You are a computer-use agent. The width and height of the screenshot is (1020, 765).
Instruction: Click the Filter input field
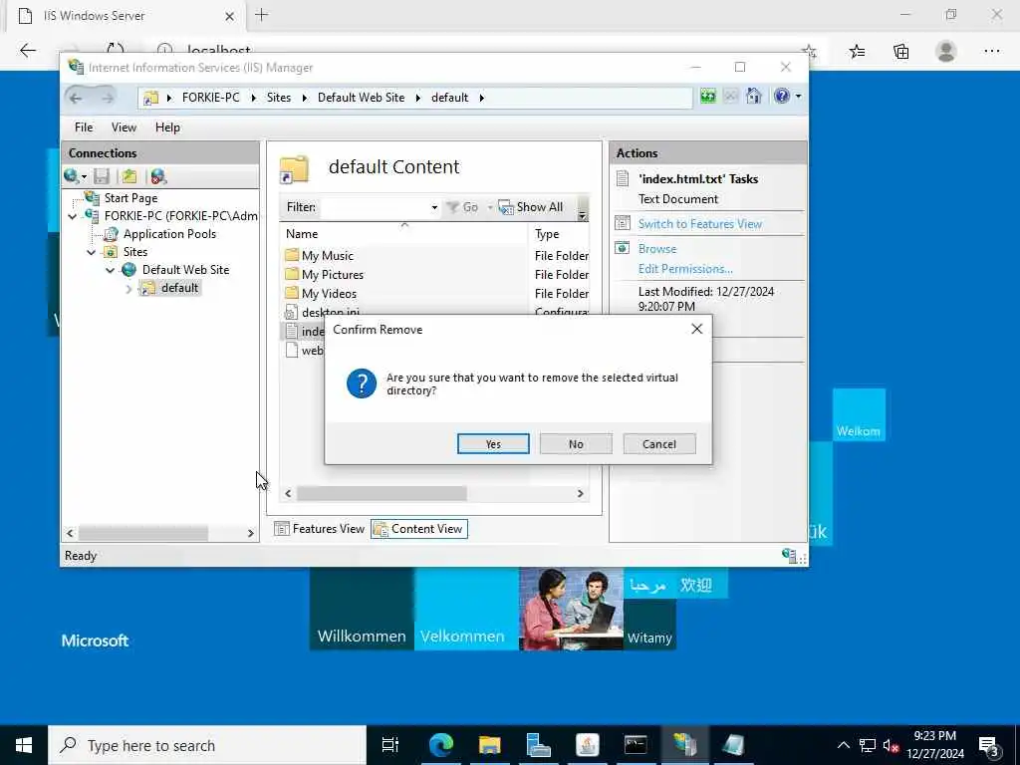point(375,207)
